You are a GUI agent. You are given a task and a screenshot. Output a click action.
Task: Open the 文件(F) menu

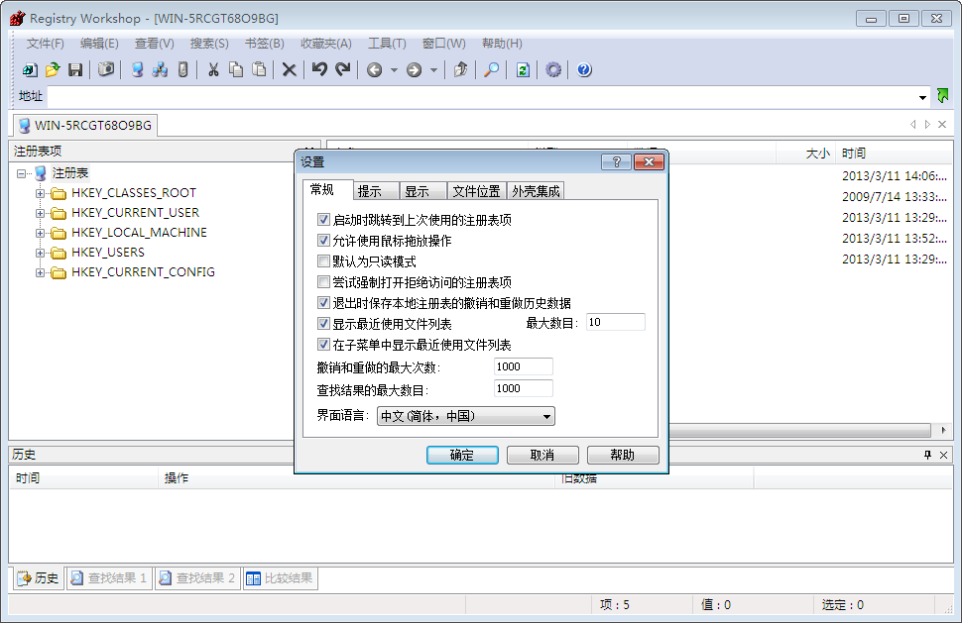point(45,44)
